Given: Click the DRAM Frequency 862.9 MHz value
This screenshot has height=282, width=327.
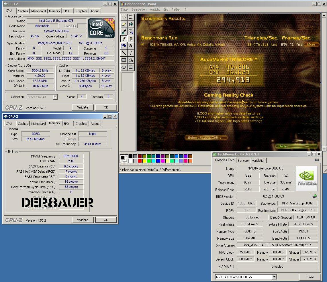Looking at the screenshot, I should click(x=71, y=156).
